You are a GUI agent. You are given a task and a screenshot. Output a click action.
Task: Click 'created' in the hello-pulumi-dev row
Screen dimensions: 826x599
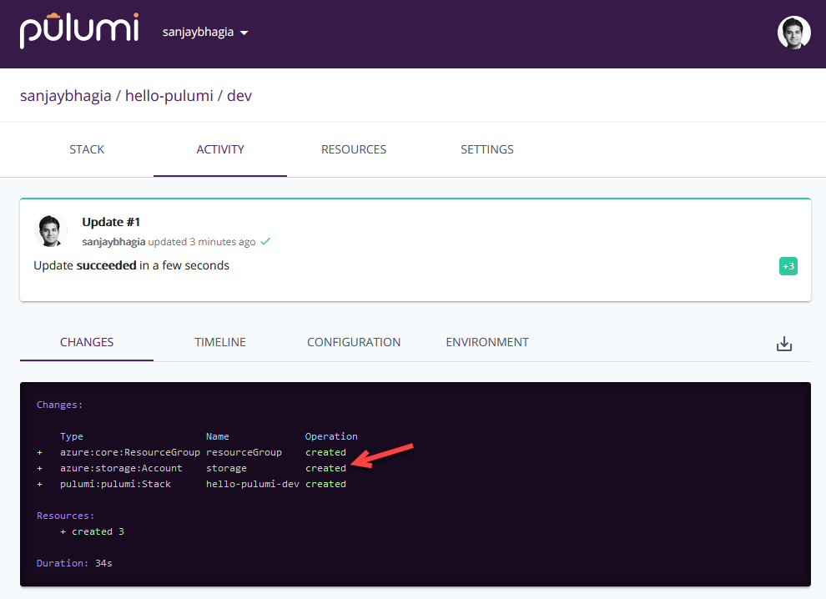(x=325, y=484)
